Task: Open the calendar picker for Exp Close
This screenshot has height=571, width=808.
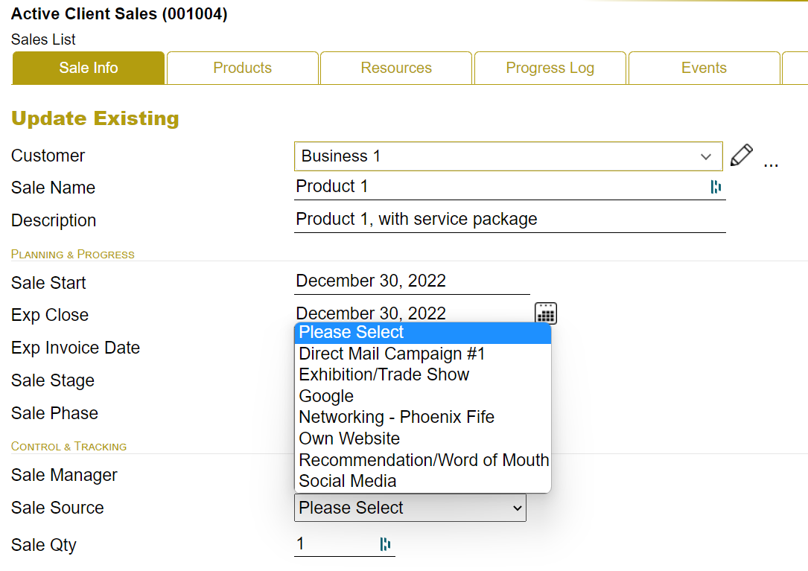Action: coord(546,313)
